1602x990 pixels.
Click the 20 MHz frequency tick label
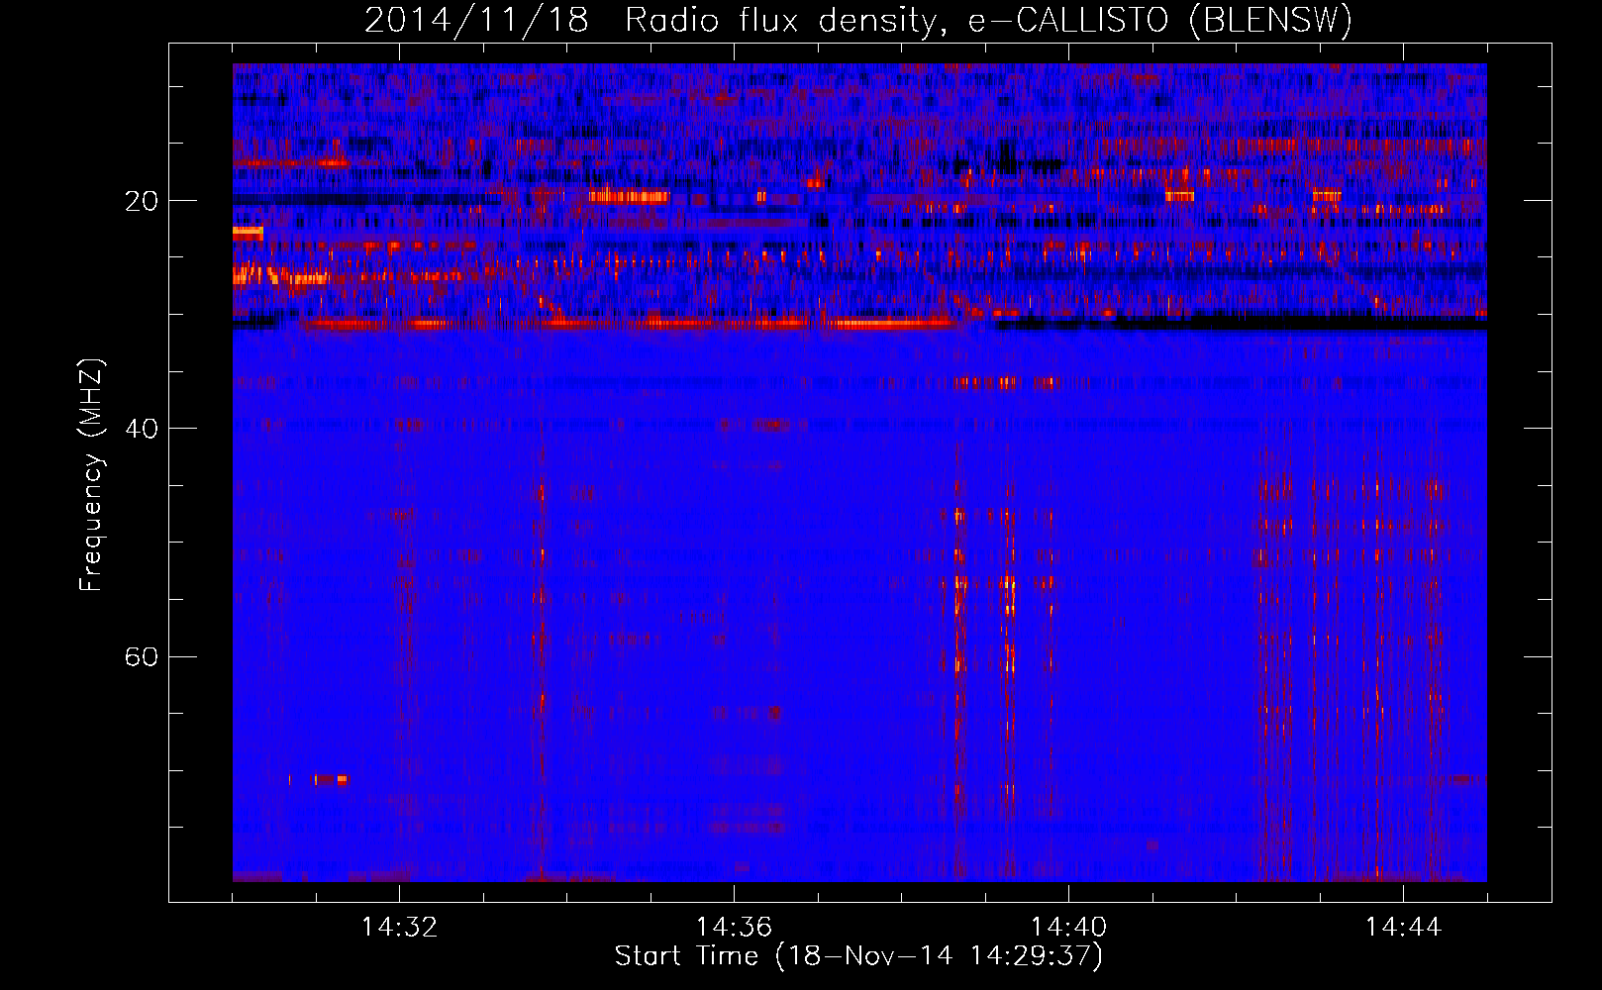(x=142, y=201)
